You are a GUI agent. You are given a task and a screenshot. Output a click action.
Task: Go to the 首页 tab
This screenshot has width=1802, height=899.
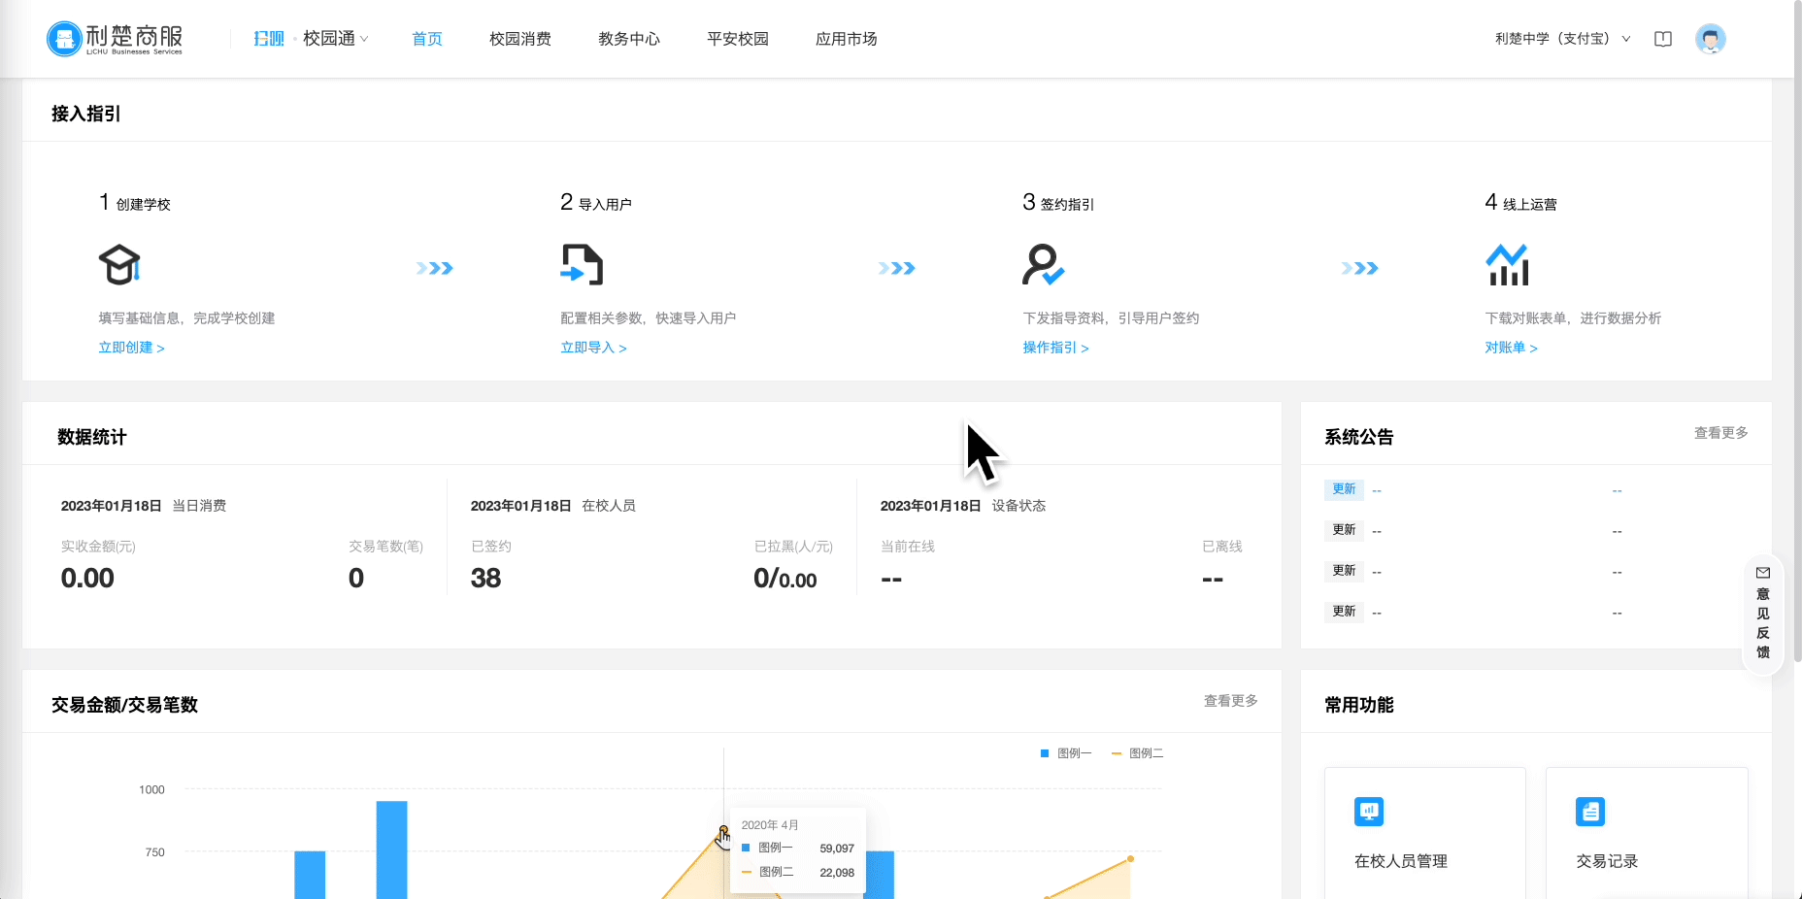(x=427, y=39)
